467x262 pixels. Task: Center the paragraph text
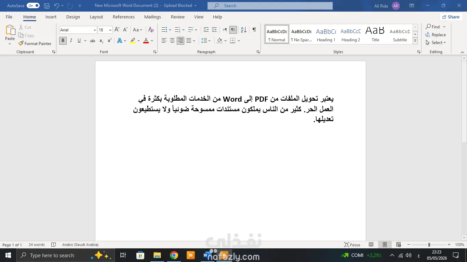172,41
